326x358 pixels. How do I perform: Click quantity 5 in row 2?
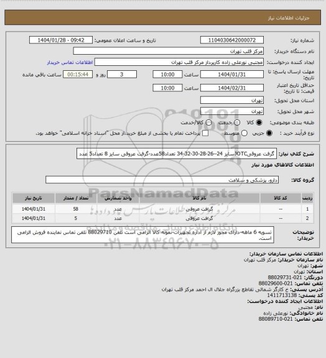(76, 218)
